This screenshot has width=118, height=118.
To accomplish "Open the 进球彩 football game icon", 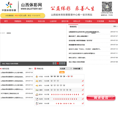I will click(37, 103).
